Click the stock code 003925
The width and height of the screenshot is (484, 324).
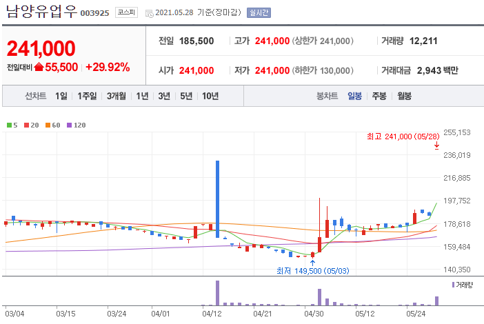click(94, 13)
